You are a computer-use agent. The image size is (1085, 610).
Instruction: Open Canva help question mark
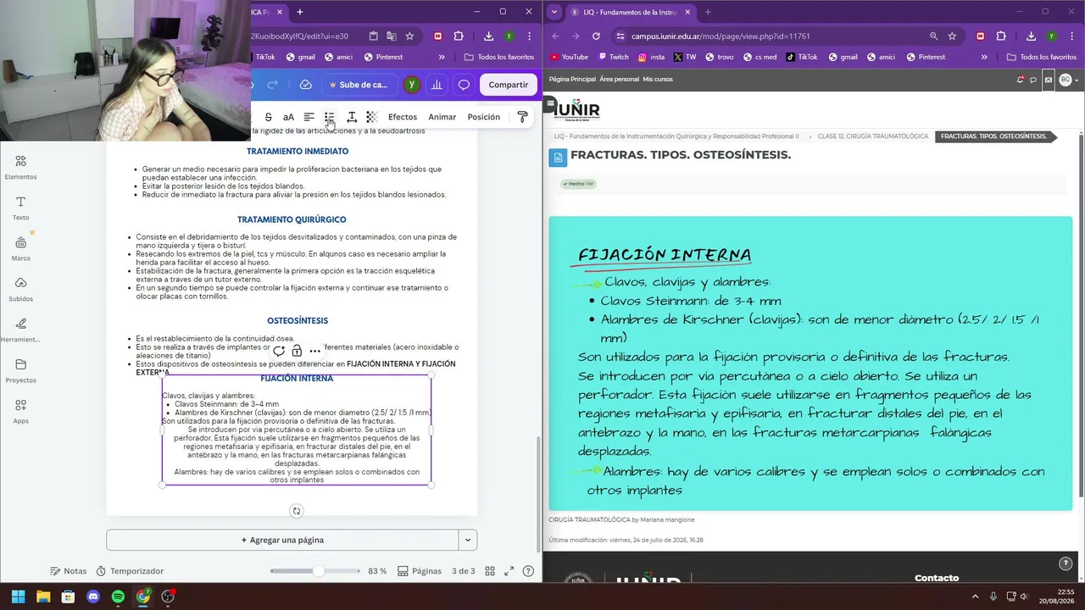pos(528,571)
